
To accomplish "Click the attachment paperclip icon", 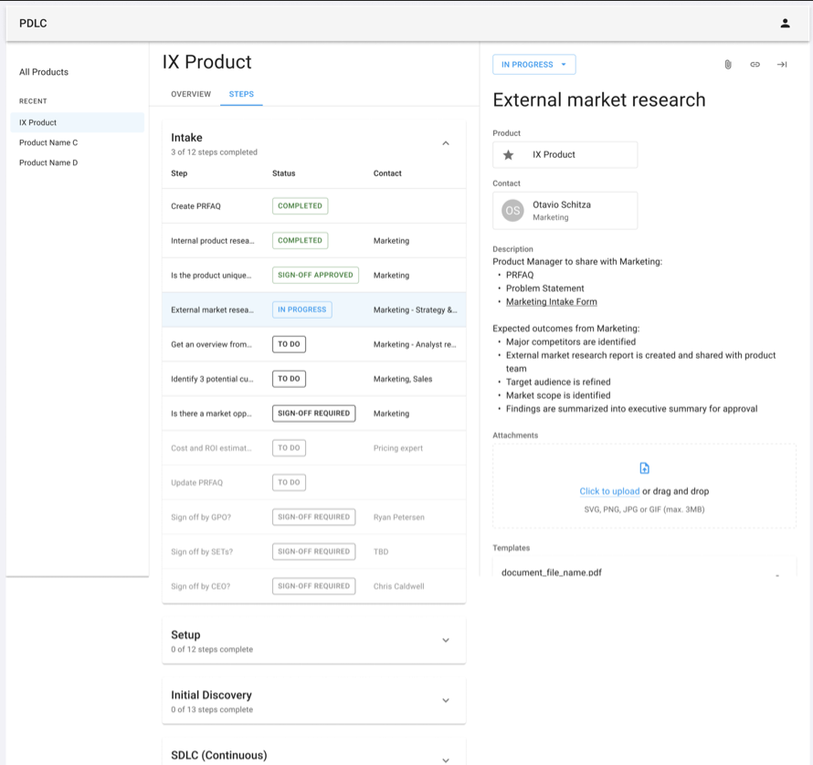I will pos(728,64).
